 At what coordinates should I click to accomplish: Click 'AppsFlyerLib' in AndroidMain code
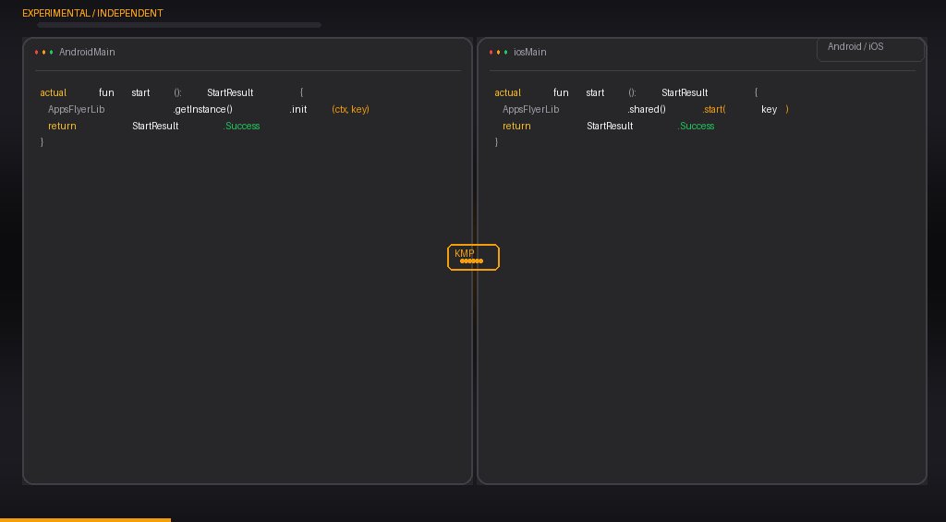[x=76, y=109]
